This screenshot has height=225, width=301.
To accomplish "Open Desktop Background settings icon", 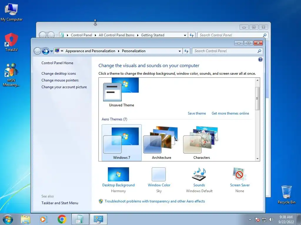I will (118, 174).
